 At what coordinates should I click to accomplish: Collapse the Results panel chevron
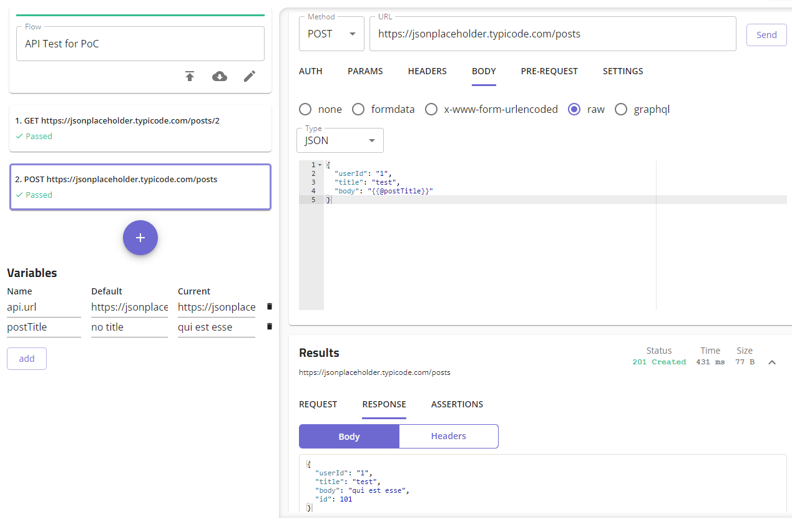(772, 362)
